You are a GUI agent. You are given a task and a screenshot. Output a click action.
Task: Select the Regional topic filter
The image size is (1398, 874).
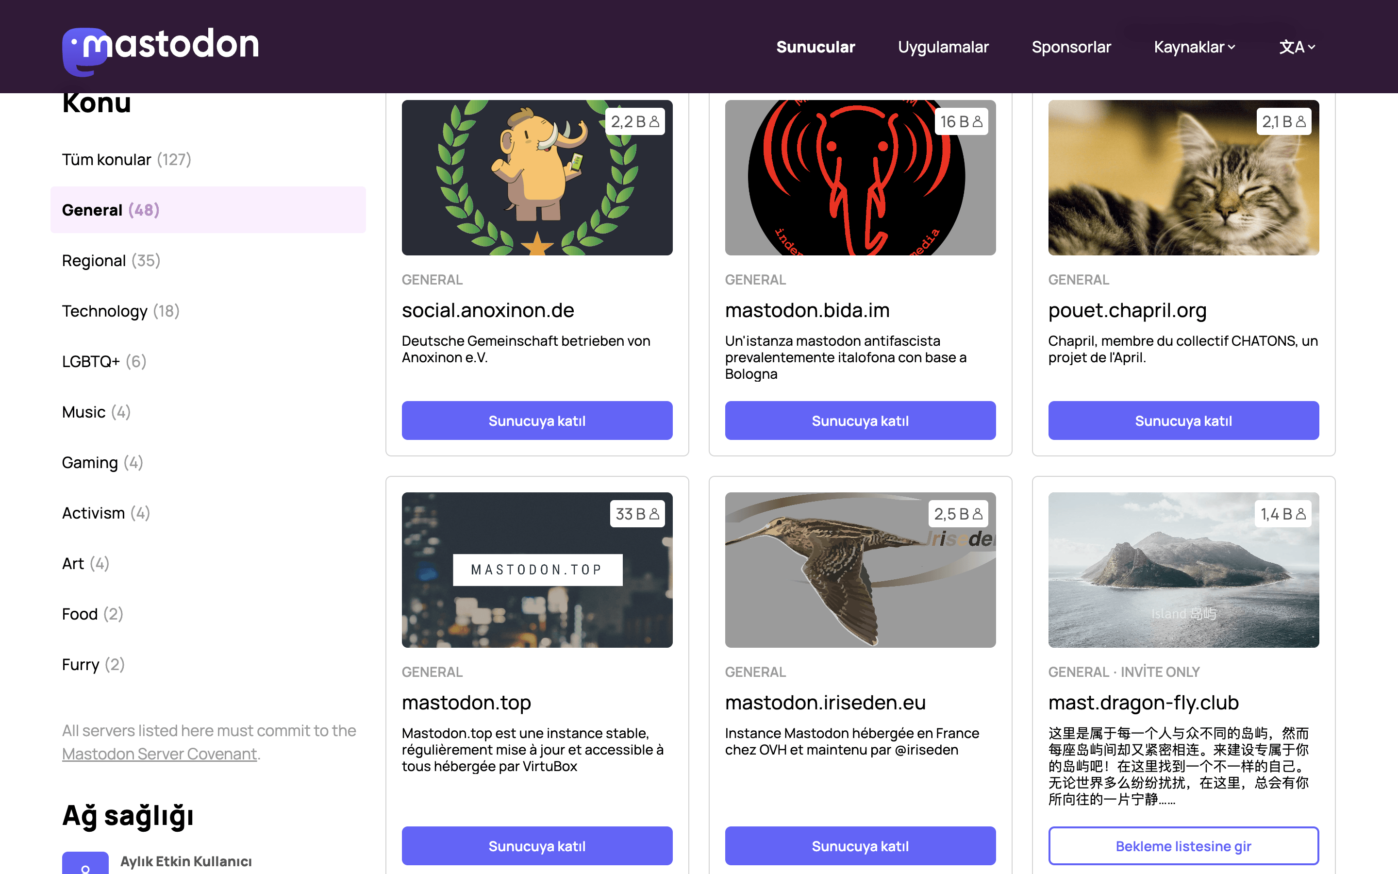pos(111,261)
